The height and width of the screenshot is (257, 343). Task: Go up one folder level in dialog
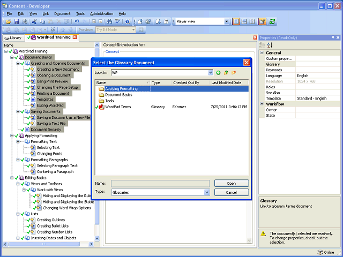click(226, 72)
